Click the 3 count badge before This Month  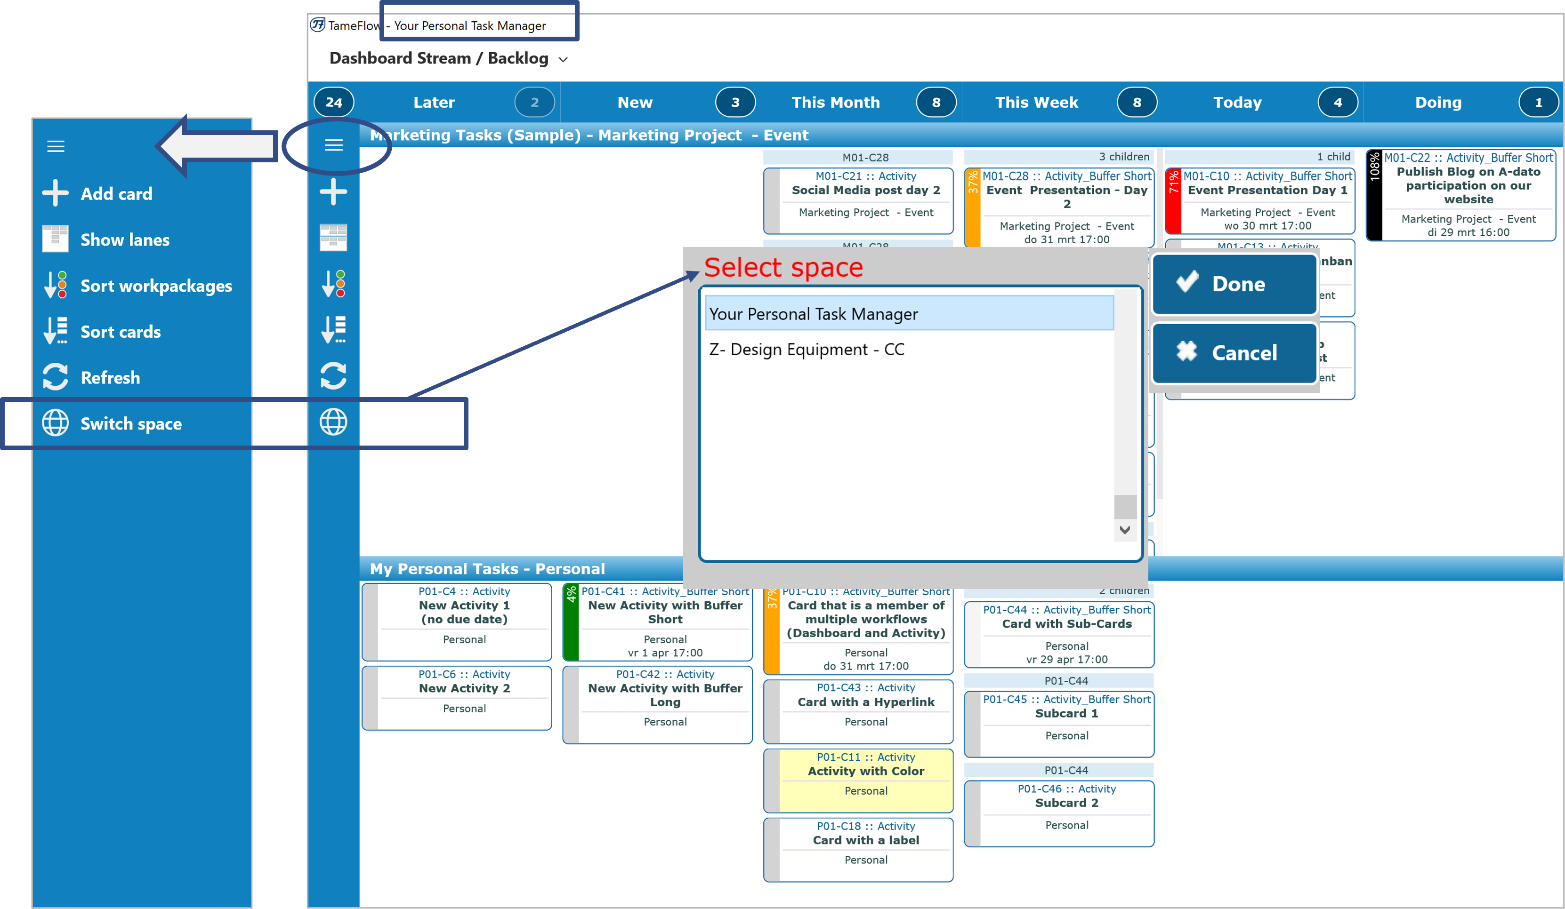(x=735, y=103)
